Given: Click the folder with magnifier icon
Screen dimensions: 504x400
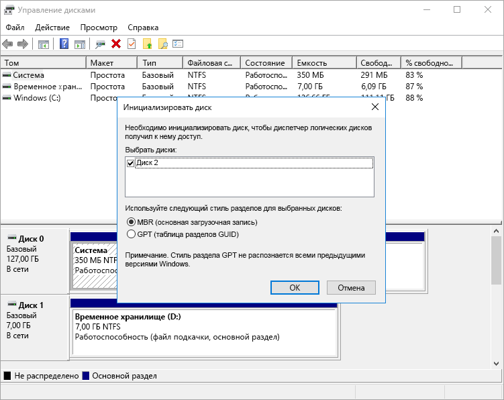Looking at the screenshot, I should pos(163,44).
